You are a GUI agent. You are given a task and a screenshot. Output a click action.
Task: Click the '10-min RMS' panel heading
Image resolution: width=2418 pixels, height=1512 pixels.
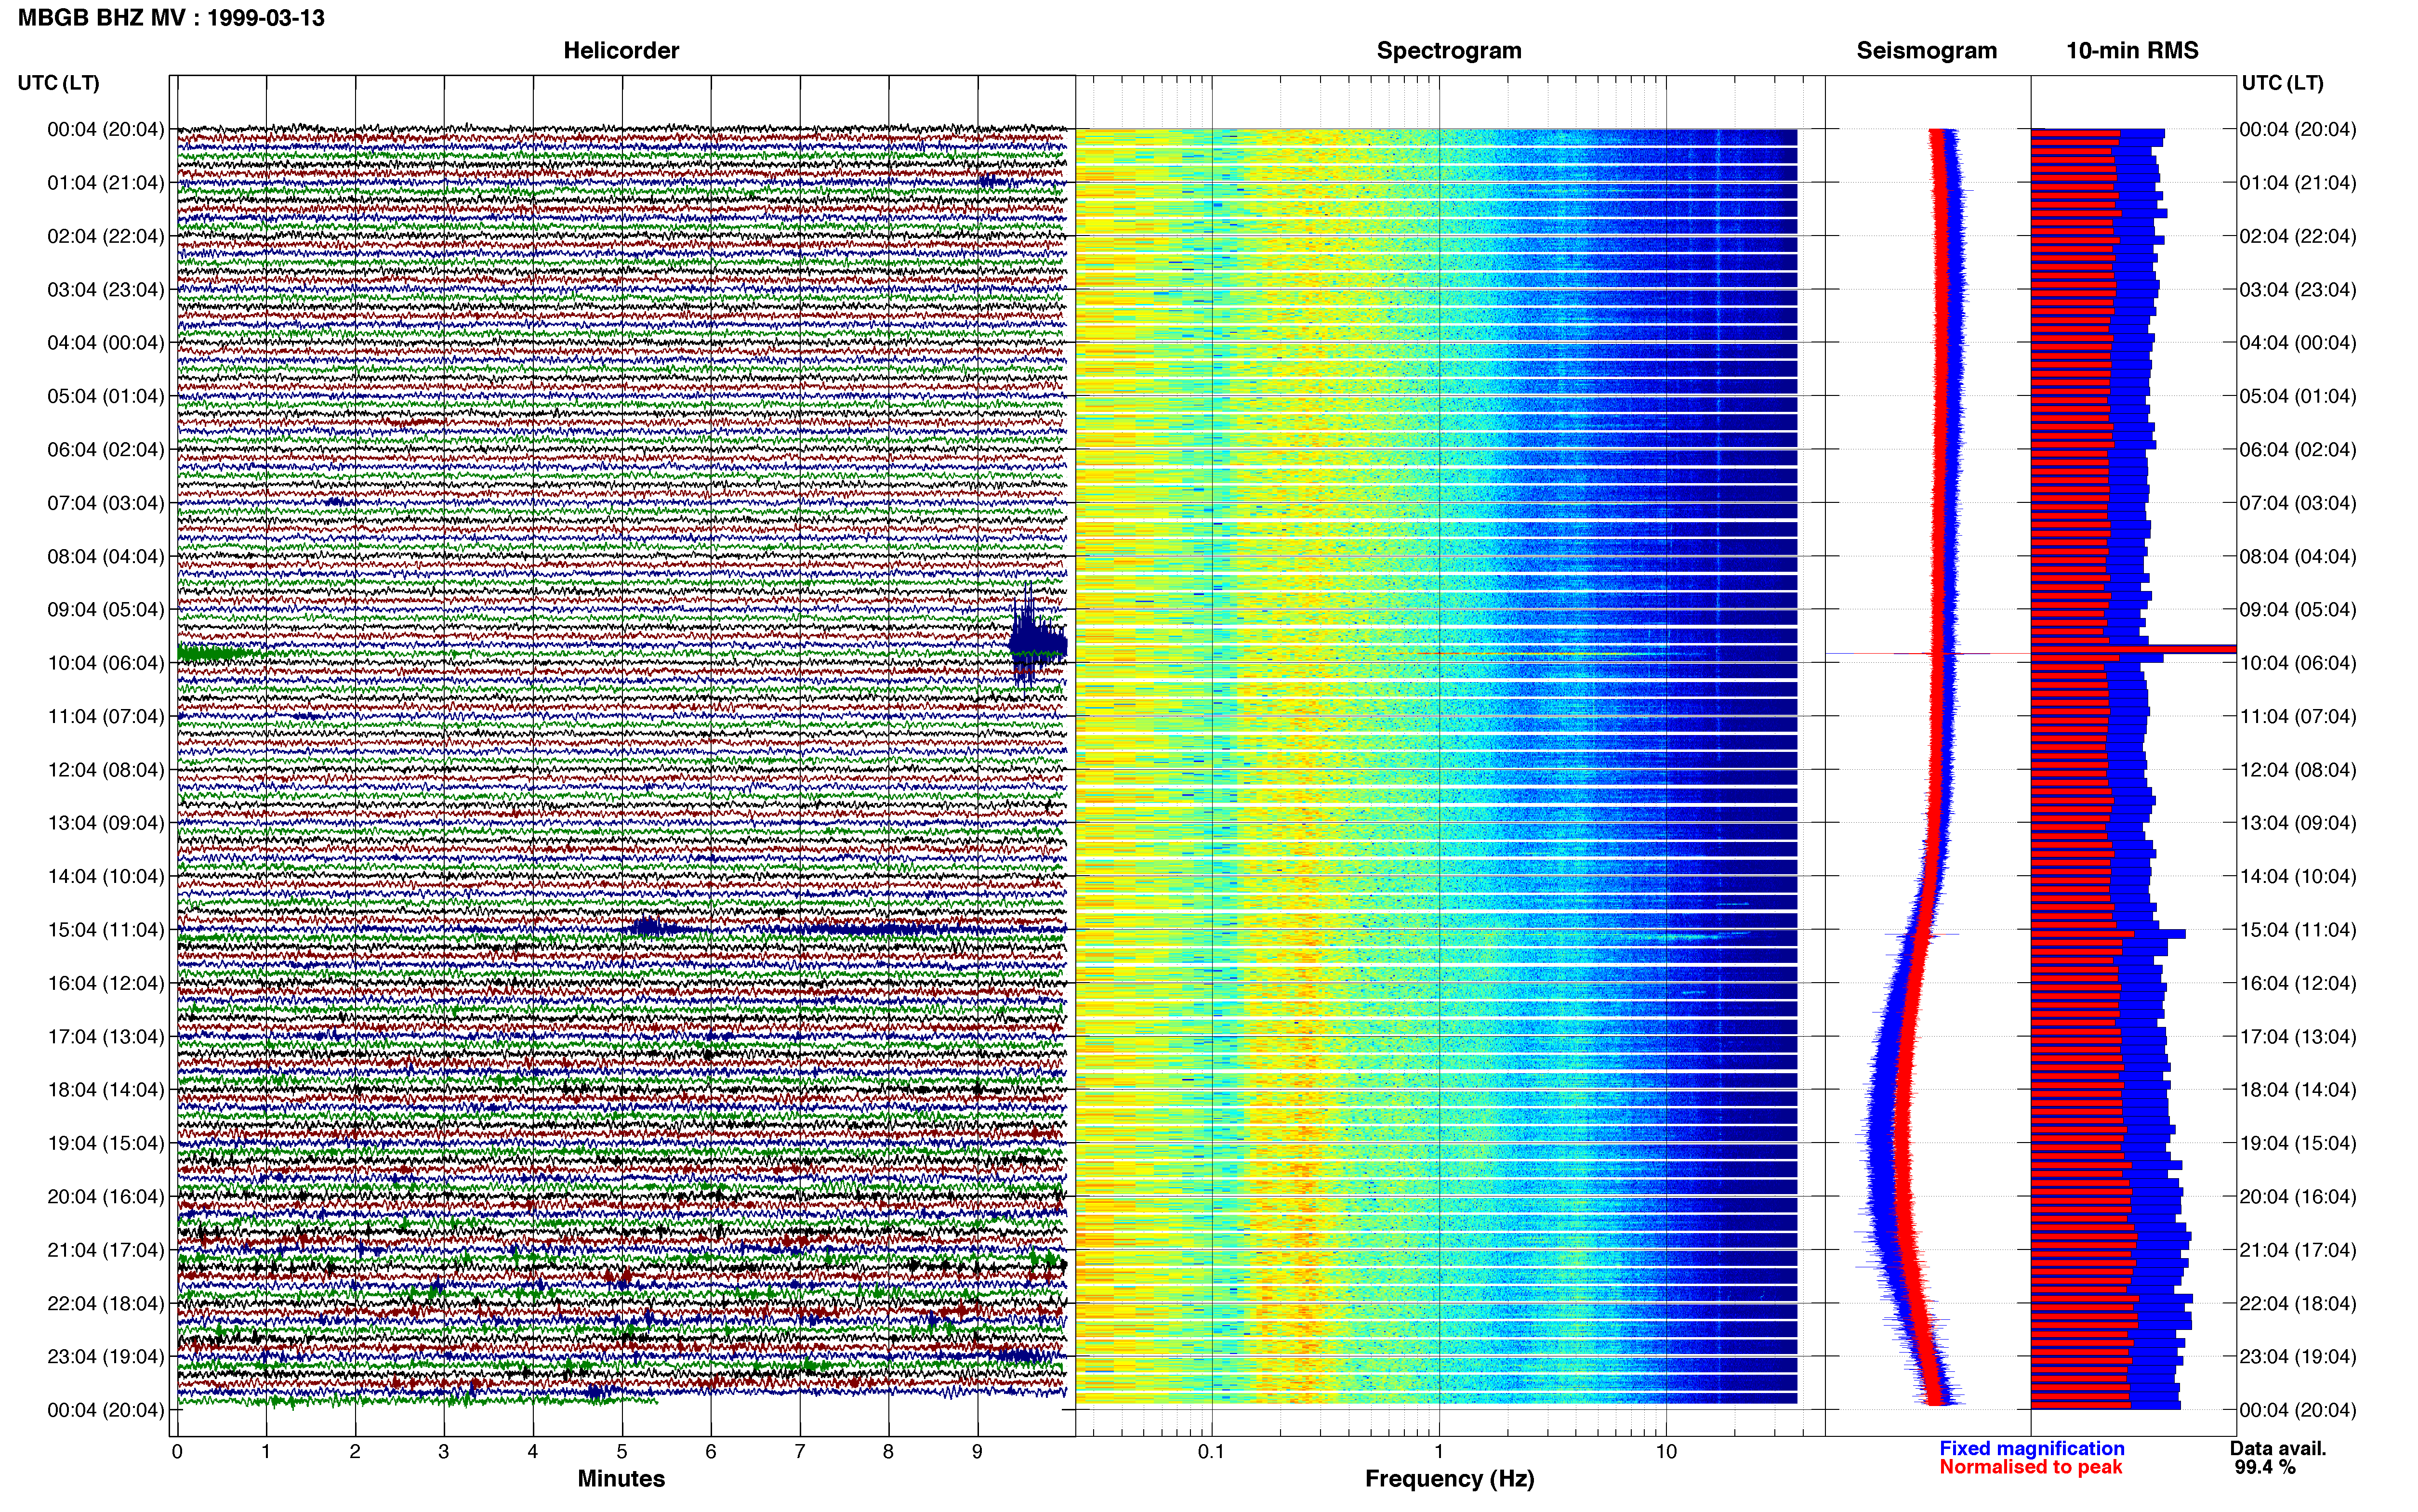(x=2132, y=51)
